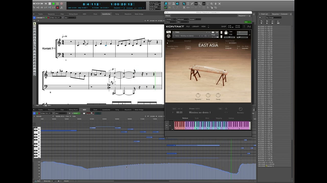The width and height of the screenshot is (327, 183).
Task: Toggle the Damp sounding notes button
Action: click(x=173, y=48)
